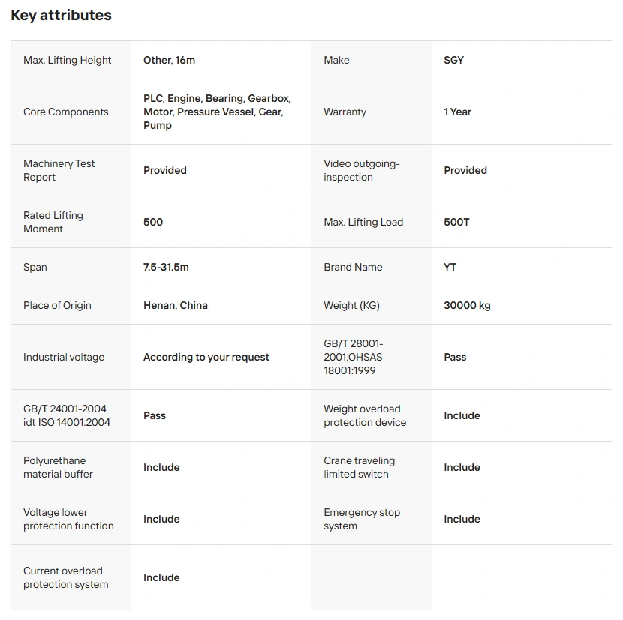This screenshot has width=623, height=620.
Task: Click the '1 Year' warranty value
Action: pyautogui.click(x=457, y=112)
